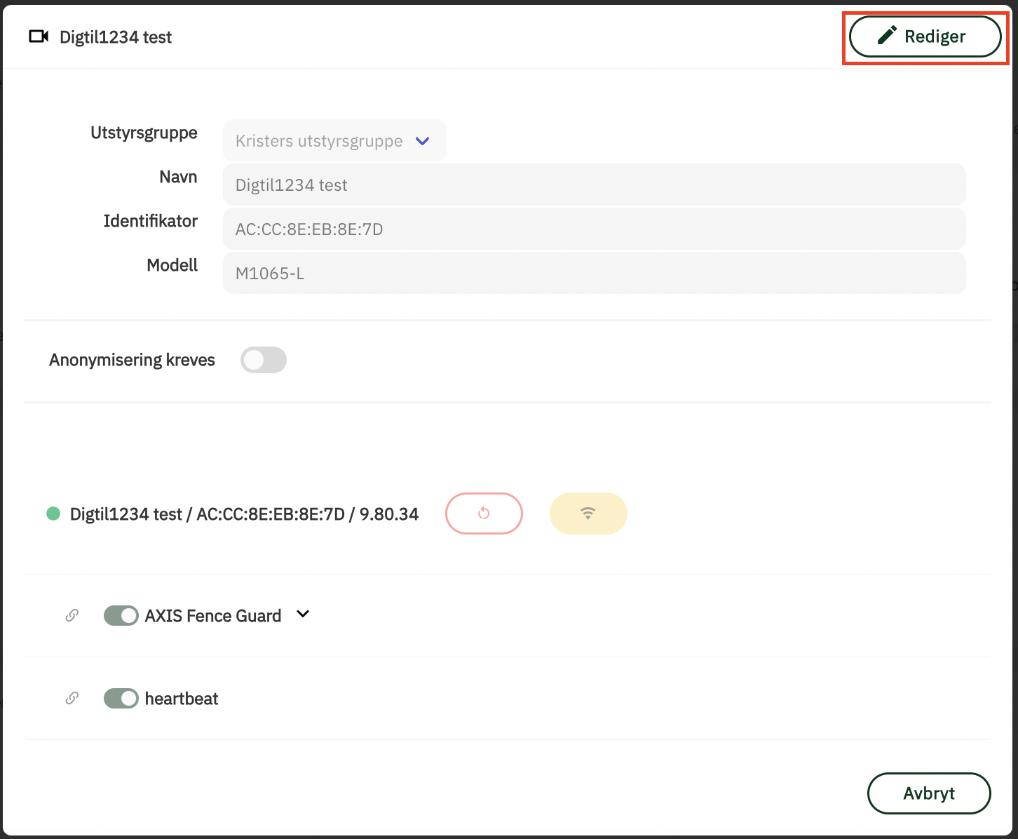
Task: Click the link icon beside AXIS Fence Guard
Action: click(72, 615)
